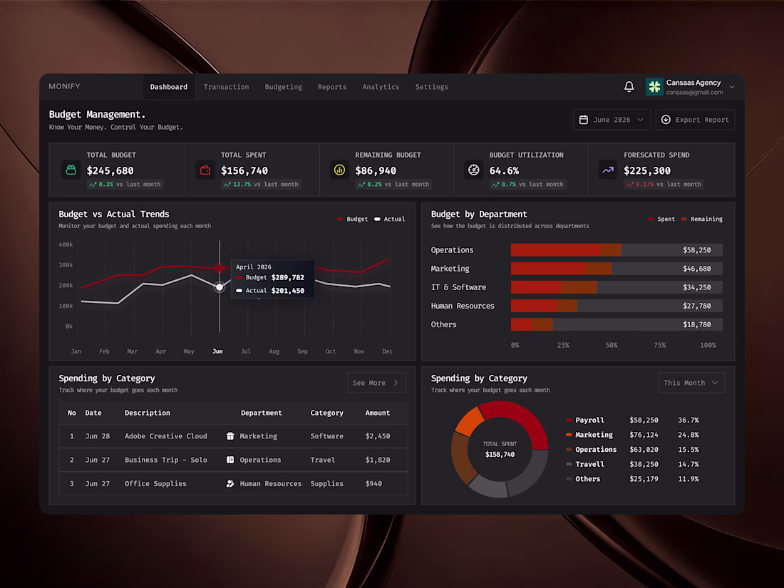
Task: Click the Category column header
Action: click(326, 413)
